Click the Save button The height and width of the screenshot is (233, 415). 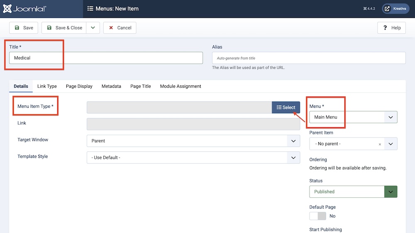24,28
